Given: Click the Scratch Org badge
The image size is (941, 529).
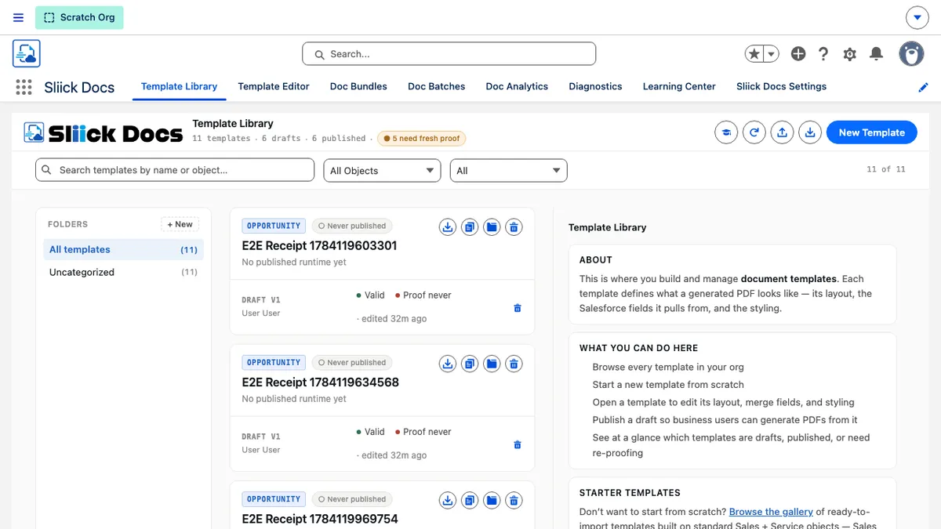Looking at the screenshot, I should point(79,17).
